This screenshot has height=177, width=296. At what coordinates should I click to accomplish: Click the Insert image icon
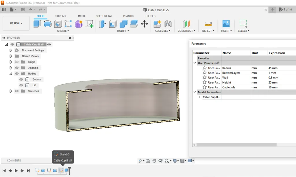226,24
